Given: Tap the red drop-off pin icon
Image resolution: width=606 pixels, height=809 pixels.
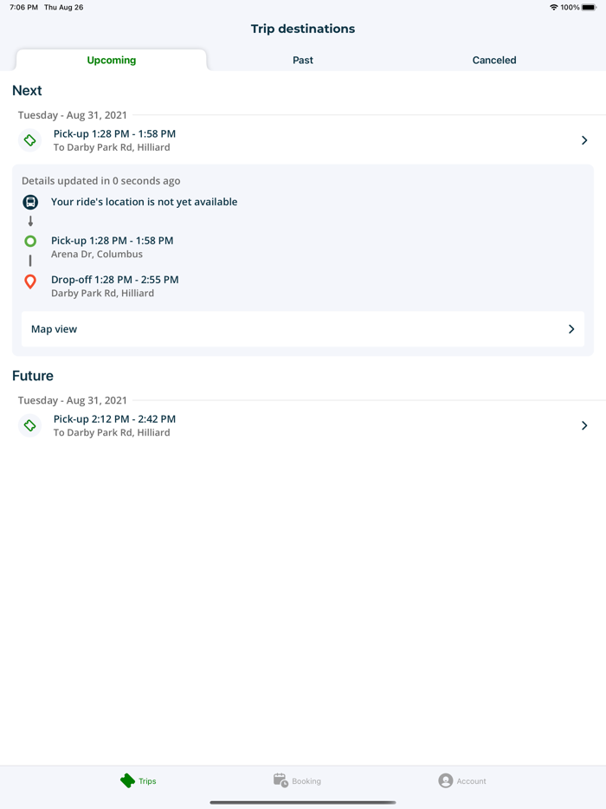Looking at the screenshot, I should [x=30, y=282].
